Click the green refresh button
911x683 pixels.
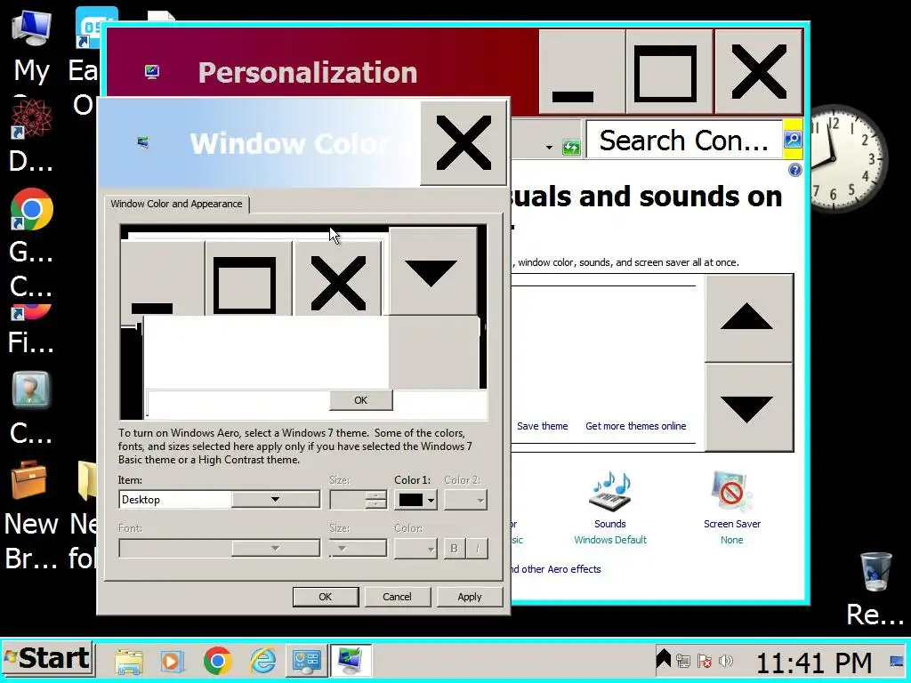point(571,148)
